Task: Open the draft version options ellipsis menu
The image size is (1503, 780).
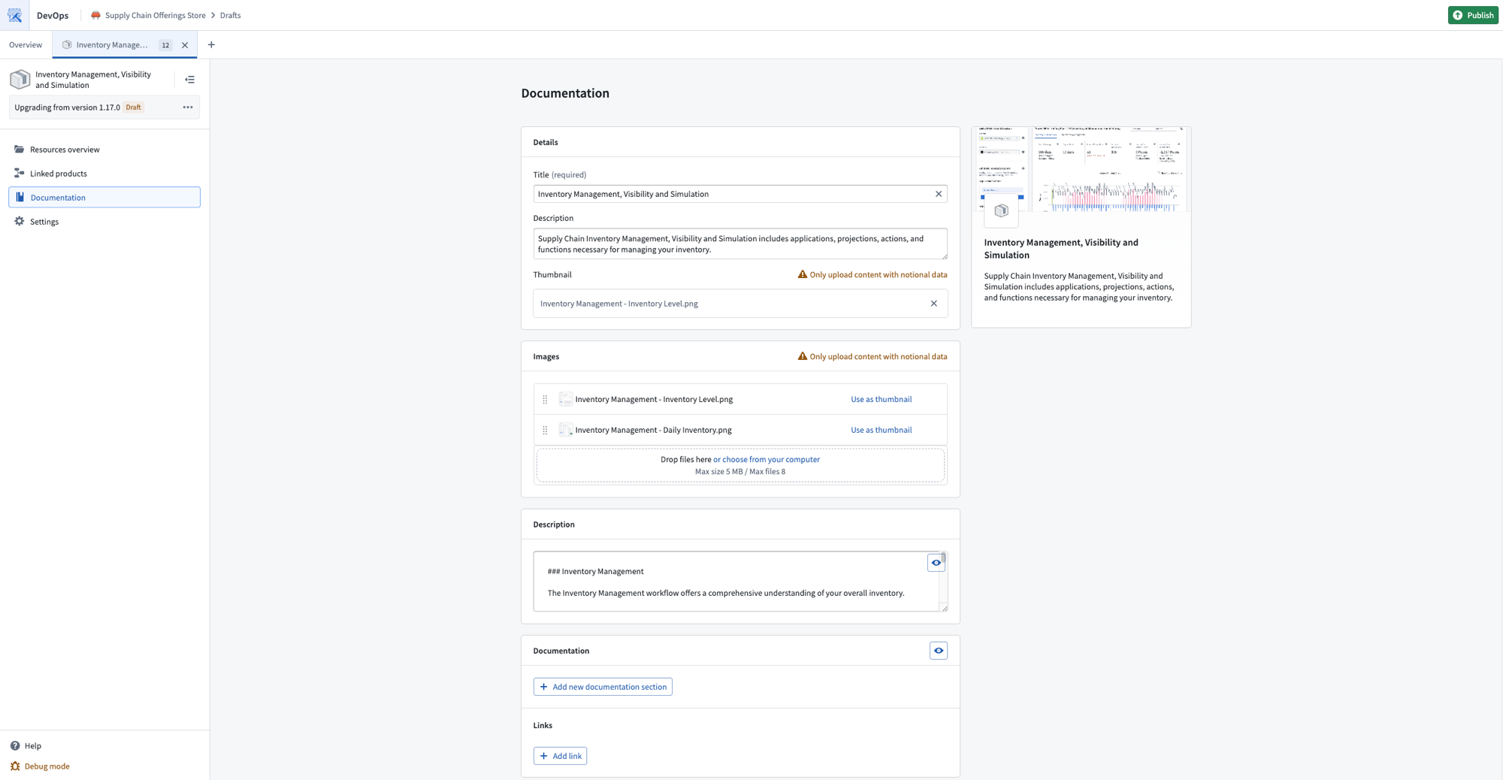Action: coord(188,107)
